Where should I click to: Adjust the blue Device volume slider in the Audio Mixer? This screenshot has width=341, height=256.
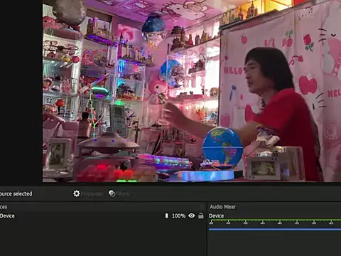[275, 229]
